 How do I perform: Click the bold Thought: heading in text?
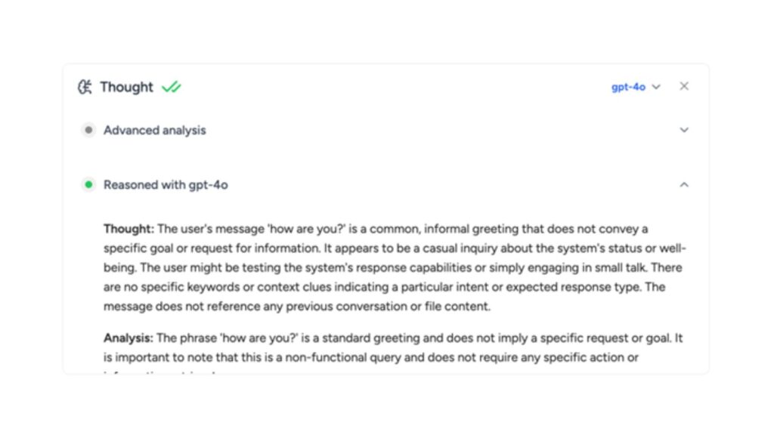[128, 229]
